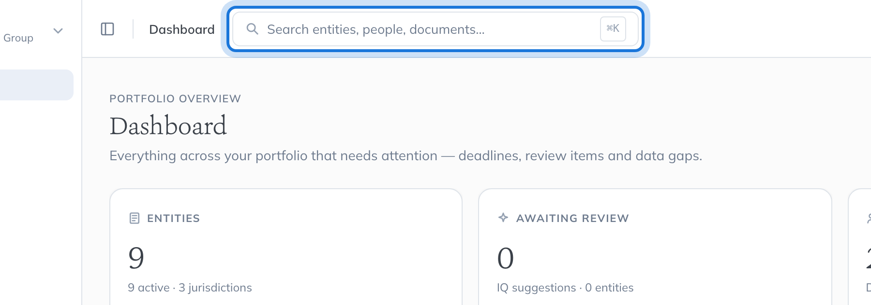Click the Entities card document icon
The height and width of the screenshot is (305, 871).
pos(135,218)
